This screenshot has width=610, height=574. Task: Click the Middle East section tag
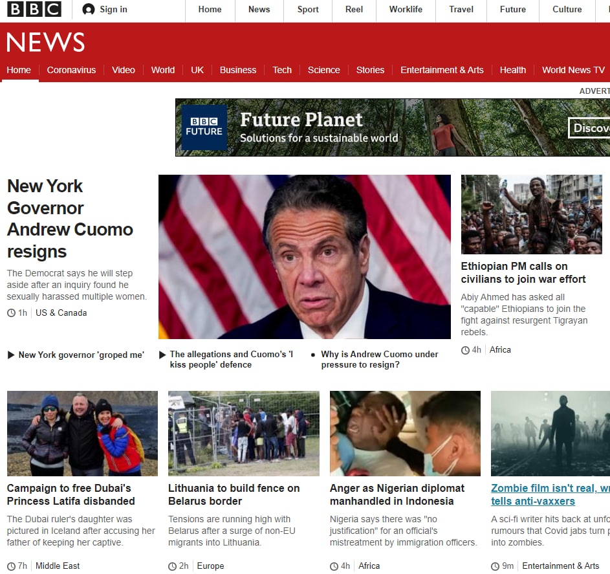pyautogui.click(x=58, y=566)
